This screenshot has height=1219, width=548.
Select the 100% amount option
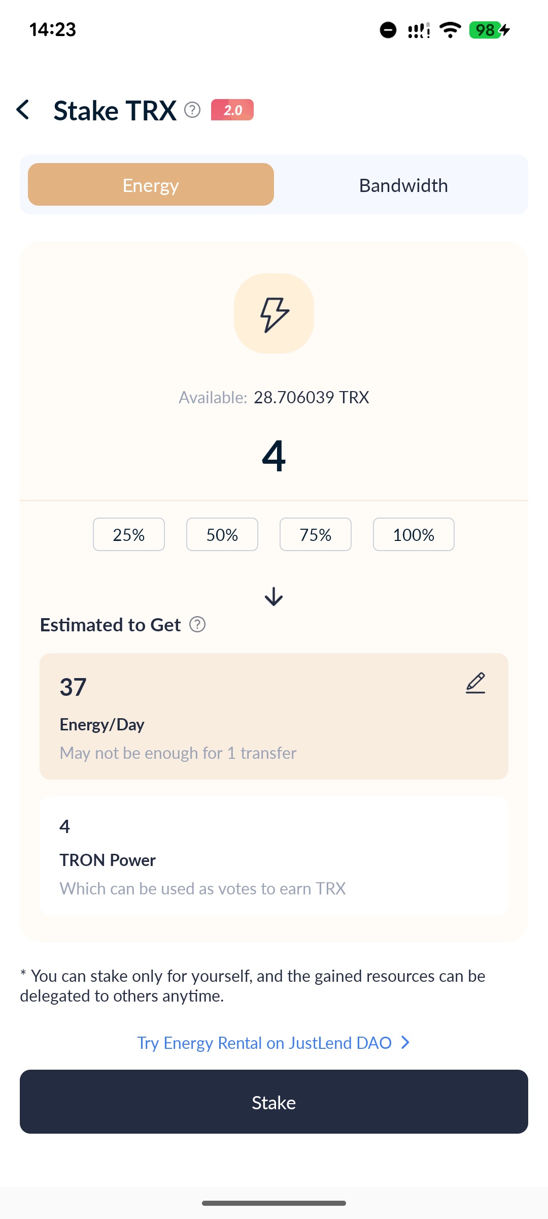(414, 534)
